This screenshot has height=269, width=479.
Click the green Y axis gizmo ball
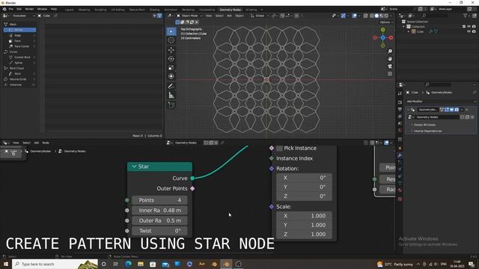(383, 30)
